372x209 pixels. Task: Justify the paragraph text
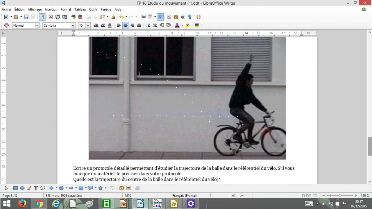coord(139,26)
